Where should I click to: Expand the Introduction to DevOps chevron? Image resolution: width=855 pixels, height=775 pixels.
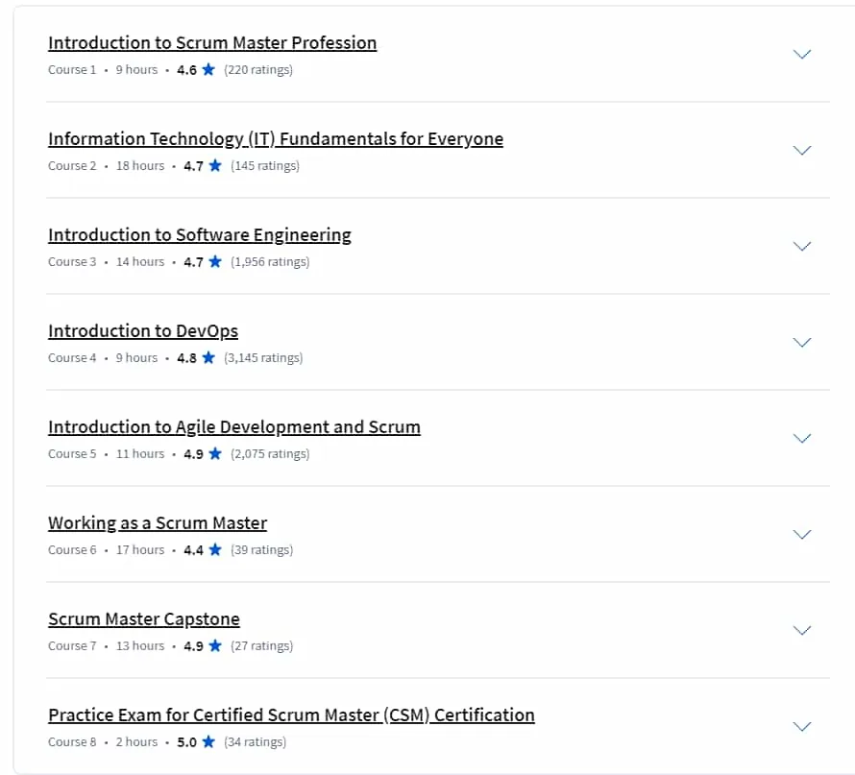click(x=801, y=342)
